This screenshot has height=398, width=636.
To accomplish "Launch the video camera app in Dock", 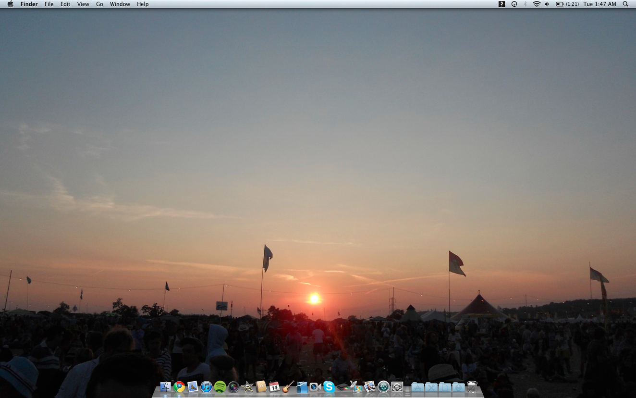I will [x=315, y=386].
